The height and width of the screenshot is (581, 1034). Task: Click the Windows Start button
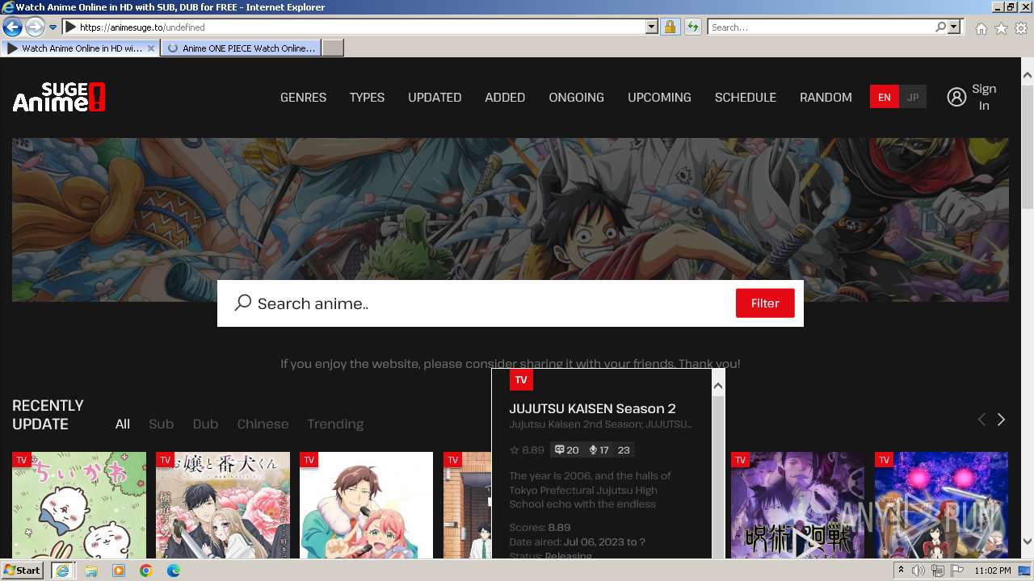pyautogui.click(x=23, y=571)
